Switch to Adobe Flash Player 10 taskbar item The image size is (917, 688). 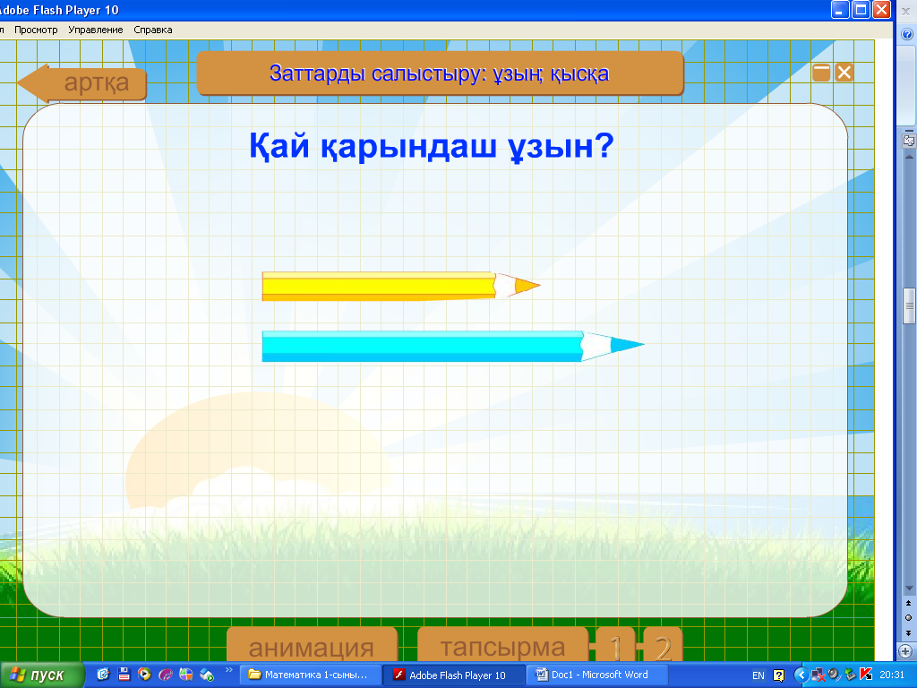click(453, 675)
